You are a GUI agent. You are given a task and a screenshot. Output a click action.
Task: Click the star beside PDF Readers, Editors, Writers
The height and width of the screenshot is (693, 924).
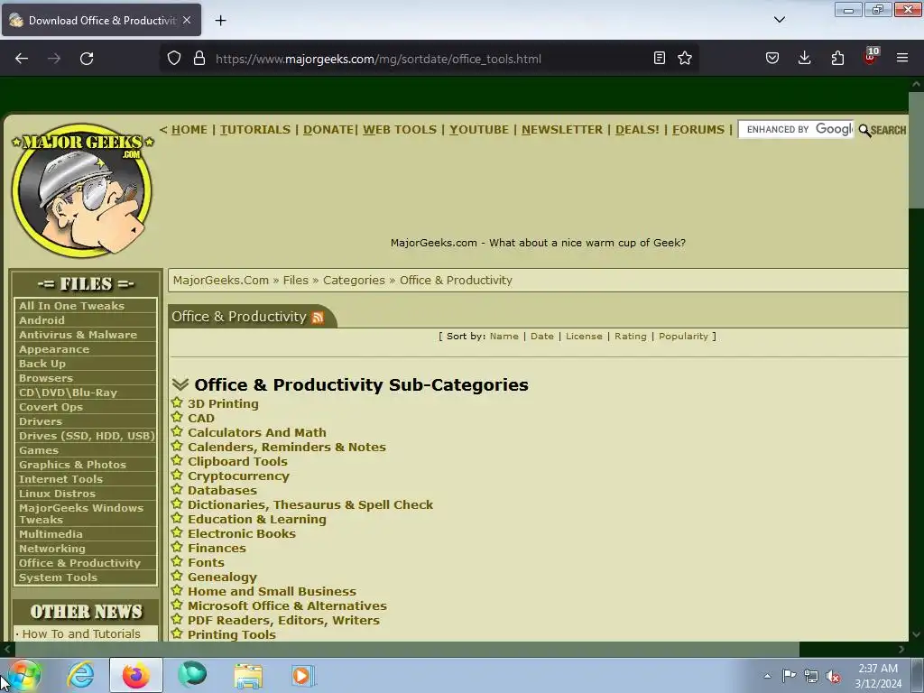(x=177, y=620)
